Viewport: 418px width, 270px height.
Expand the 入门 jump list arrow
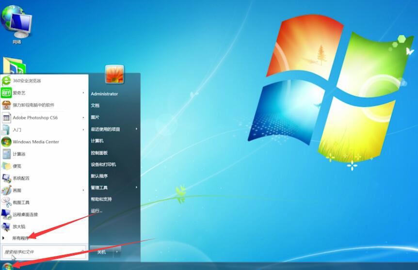[83, 130]
